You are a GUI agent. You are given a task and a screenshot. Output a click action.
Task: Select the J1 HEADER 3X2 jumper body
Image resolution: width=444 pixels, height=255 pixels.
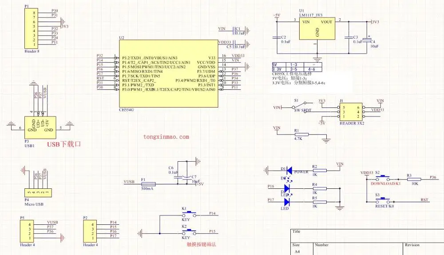pyautogui.click(x=351, y=112)
